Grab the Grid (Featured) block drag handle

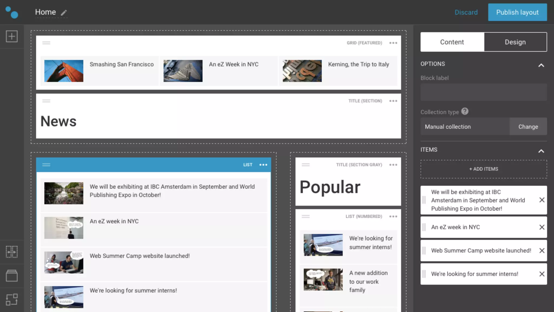46,43
